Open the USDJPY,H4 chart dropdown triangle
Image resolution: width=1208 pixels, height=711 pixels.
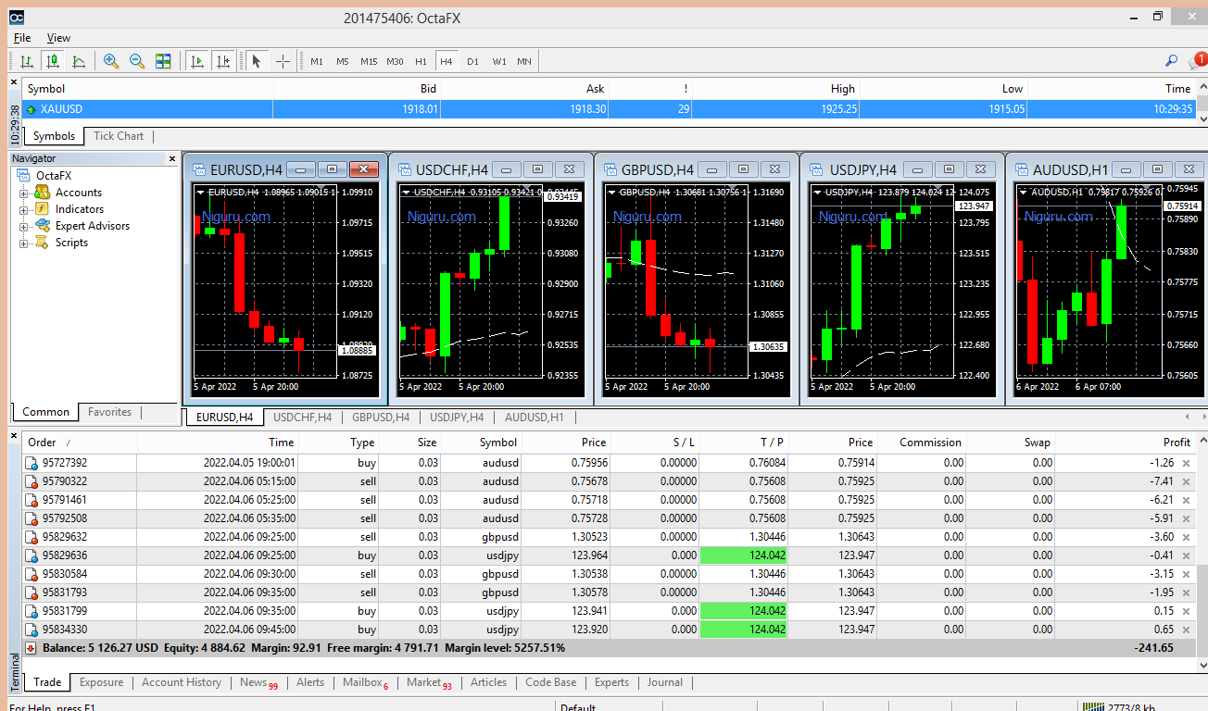point(818,192)
